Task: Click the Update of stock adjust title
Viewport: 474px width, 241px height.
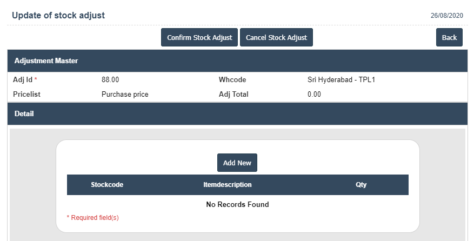Action: click(x=58, y=16)
